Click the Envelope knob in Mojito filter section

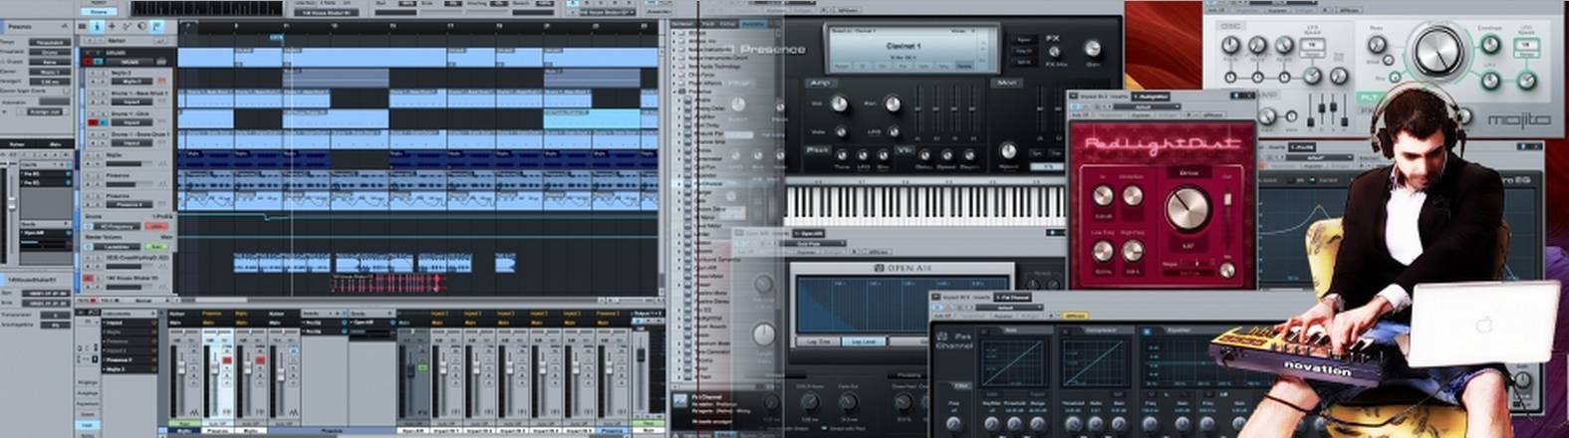(x=1489, y=44)
